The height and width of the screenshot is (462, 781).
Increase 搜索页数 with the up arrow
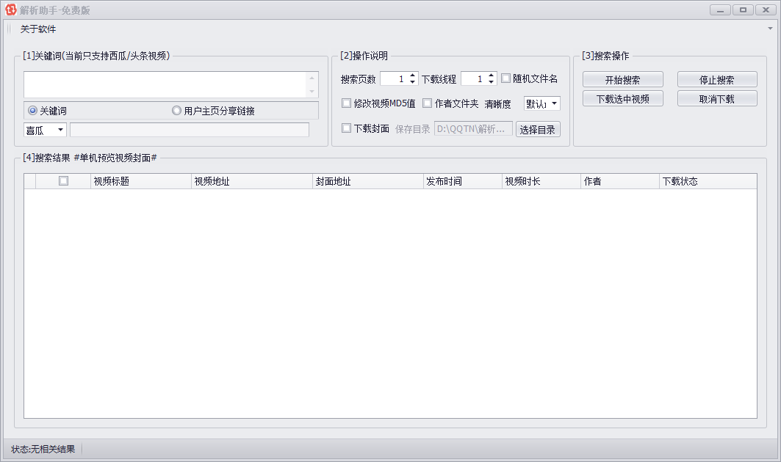[412, 76]
